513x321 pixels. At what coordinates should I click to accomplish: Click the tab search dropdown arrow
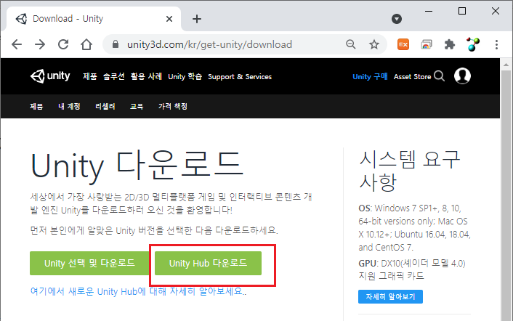point(397,19)
